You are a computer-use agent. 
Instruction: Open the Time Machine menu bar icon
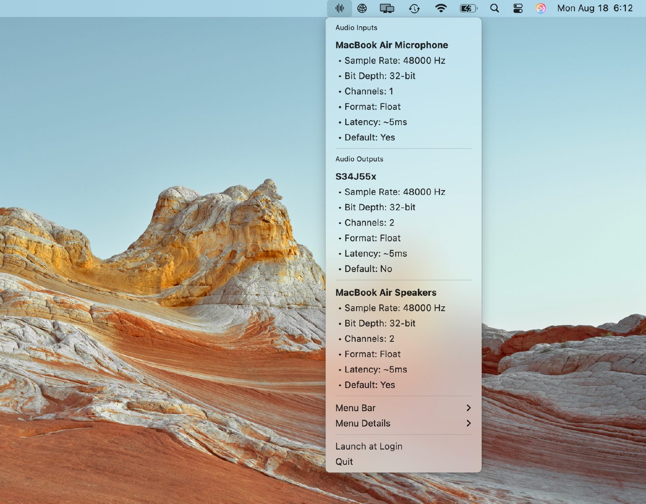click(414, 8)
